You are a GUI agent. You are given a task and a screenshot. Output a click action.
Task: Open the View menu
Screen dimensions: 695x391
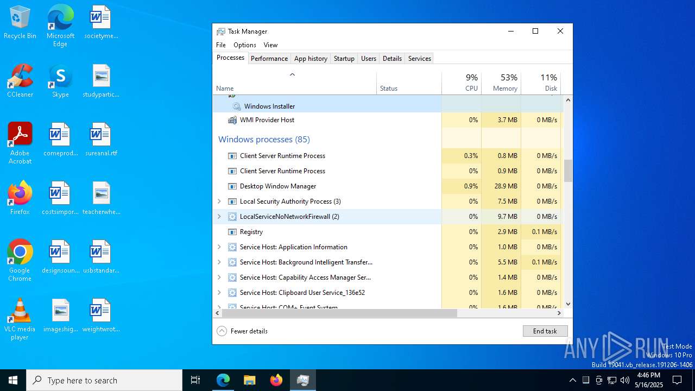(x=270, y=45)
